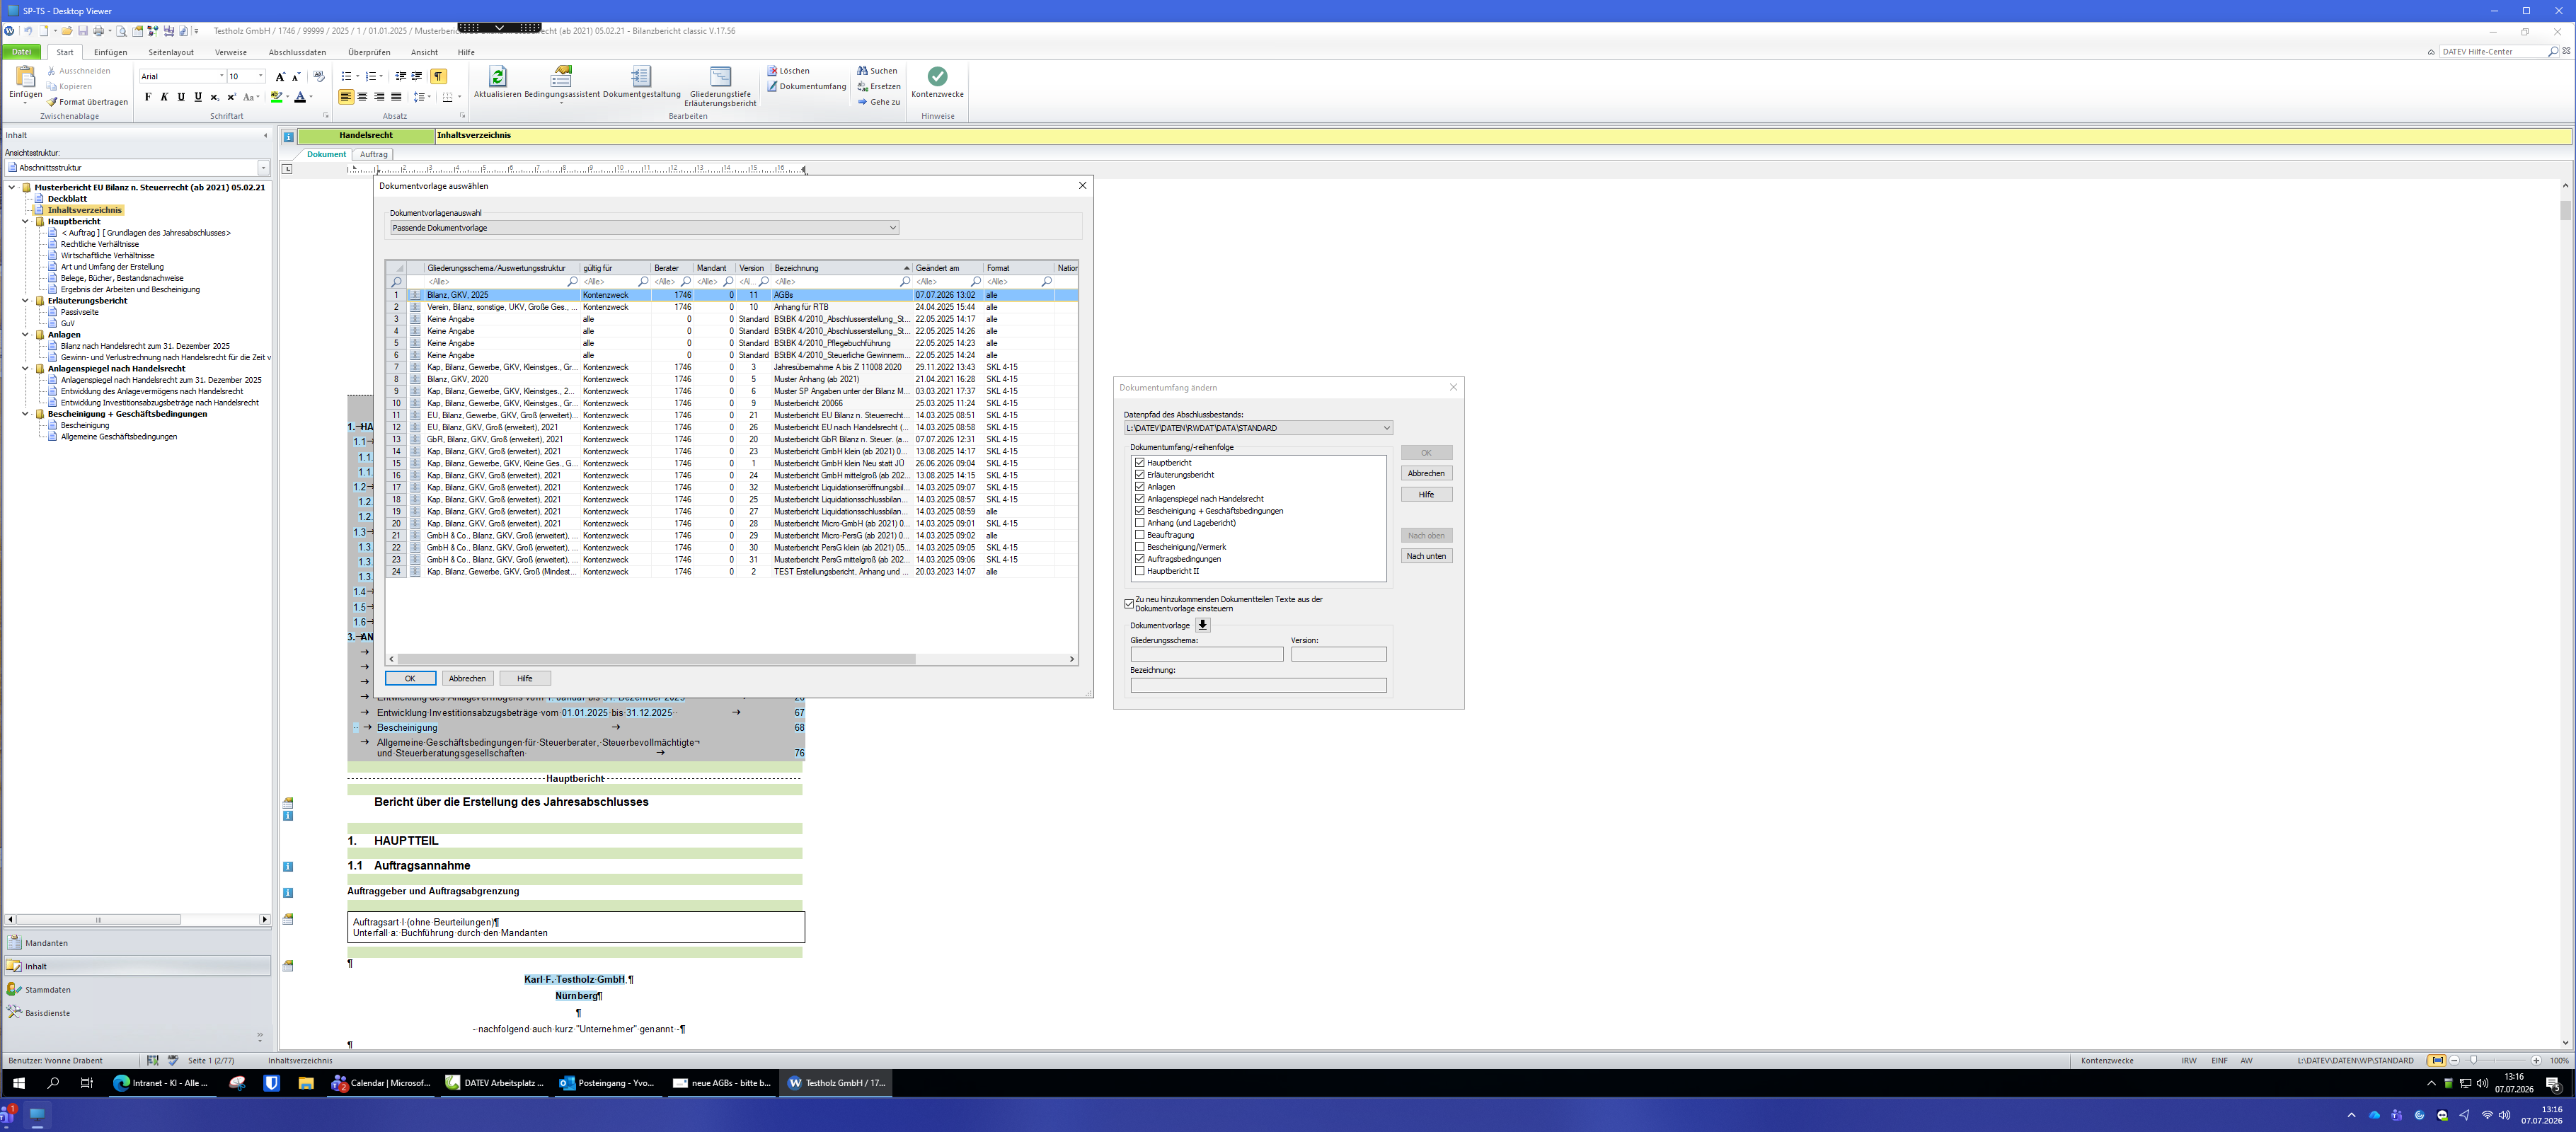Click the Ersetzen ribbon command
The width and height of the screenshot is (2576, 1132).
pyautogui.click(x=878, y=87)
